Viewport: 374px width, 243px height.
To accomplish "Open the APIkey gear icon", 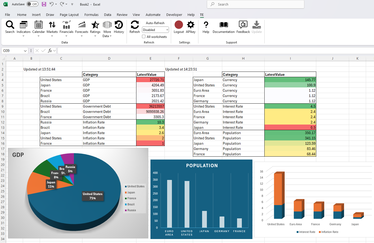I will coord(190,25).
